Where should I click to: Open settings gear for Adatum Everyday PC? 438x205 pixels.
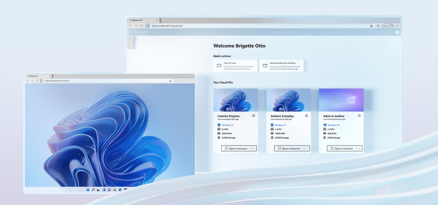pyautogui.click(x=306, y=116)
